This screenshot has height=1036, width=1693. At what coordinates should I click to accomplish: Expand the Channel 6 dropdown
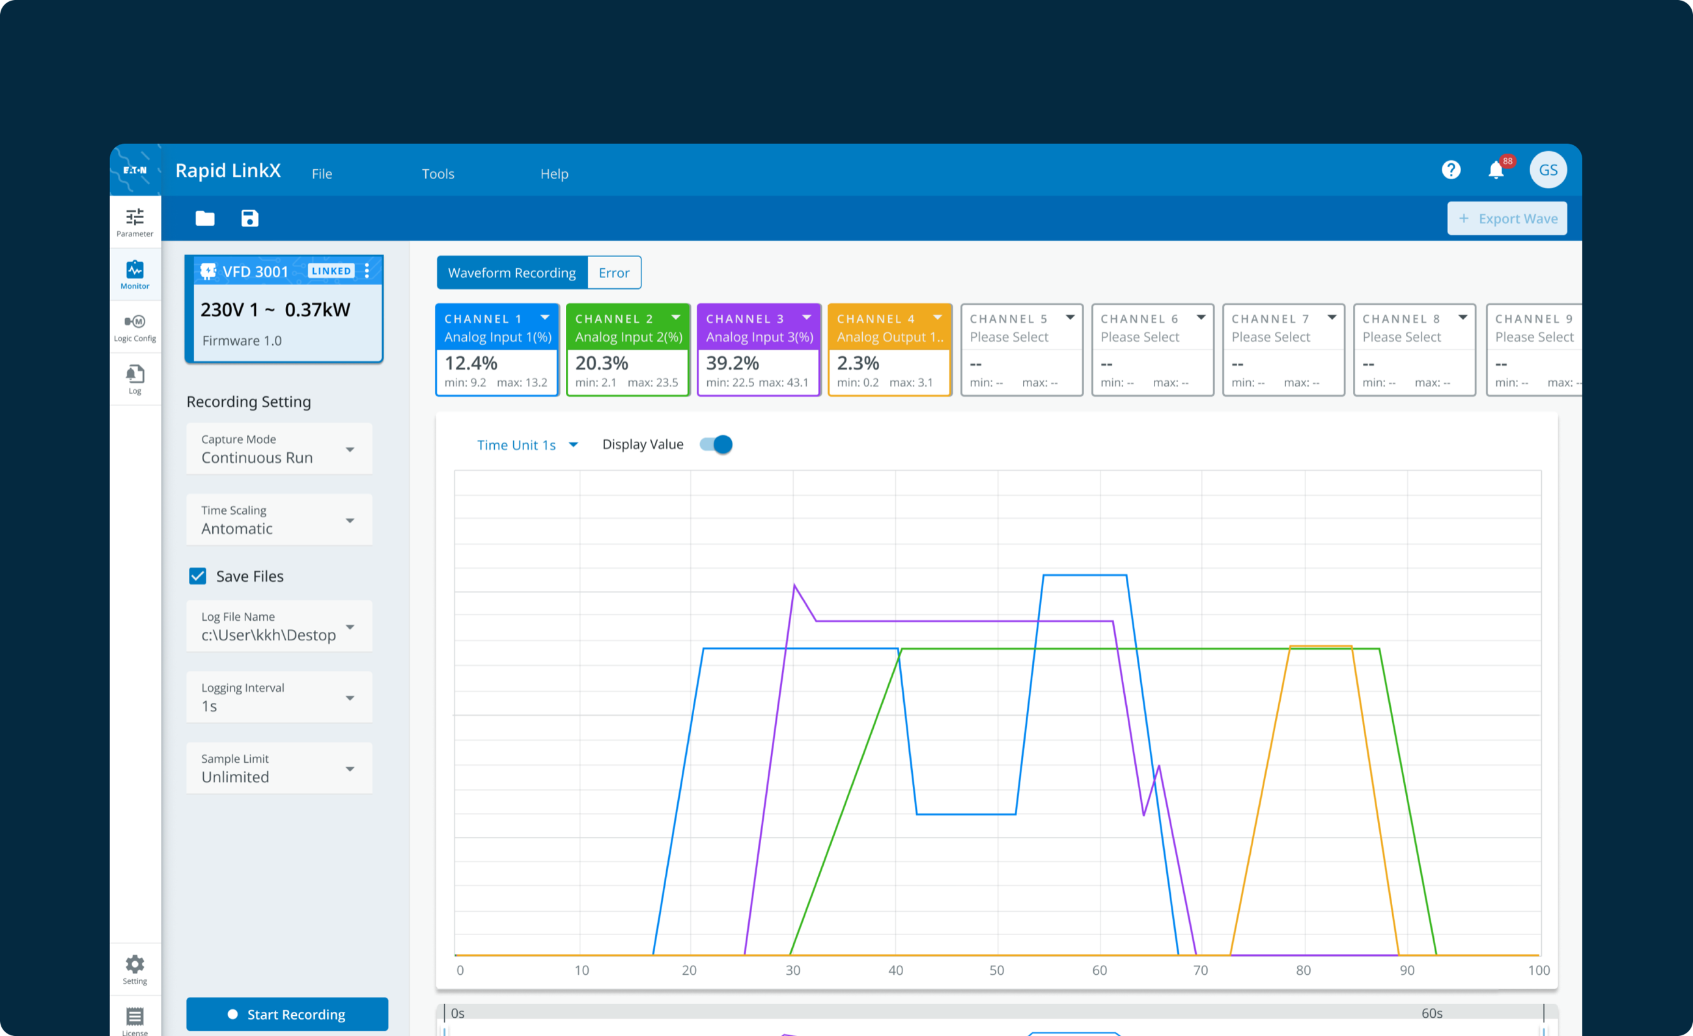point(1201,317)
